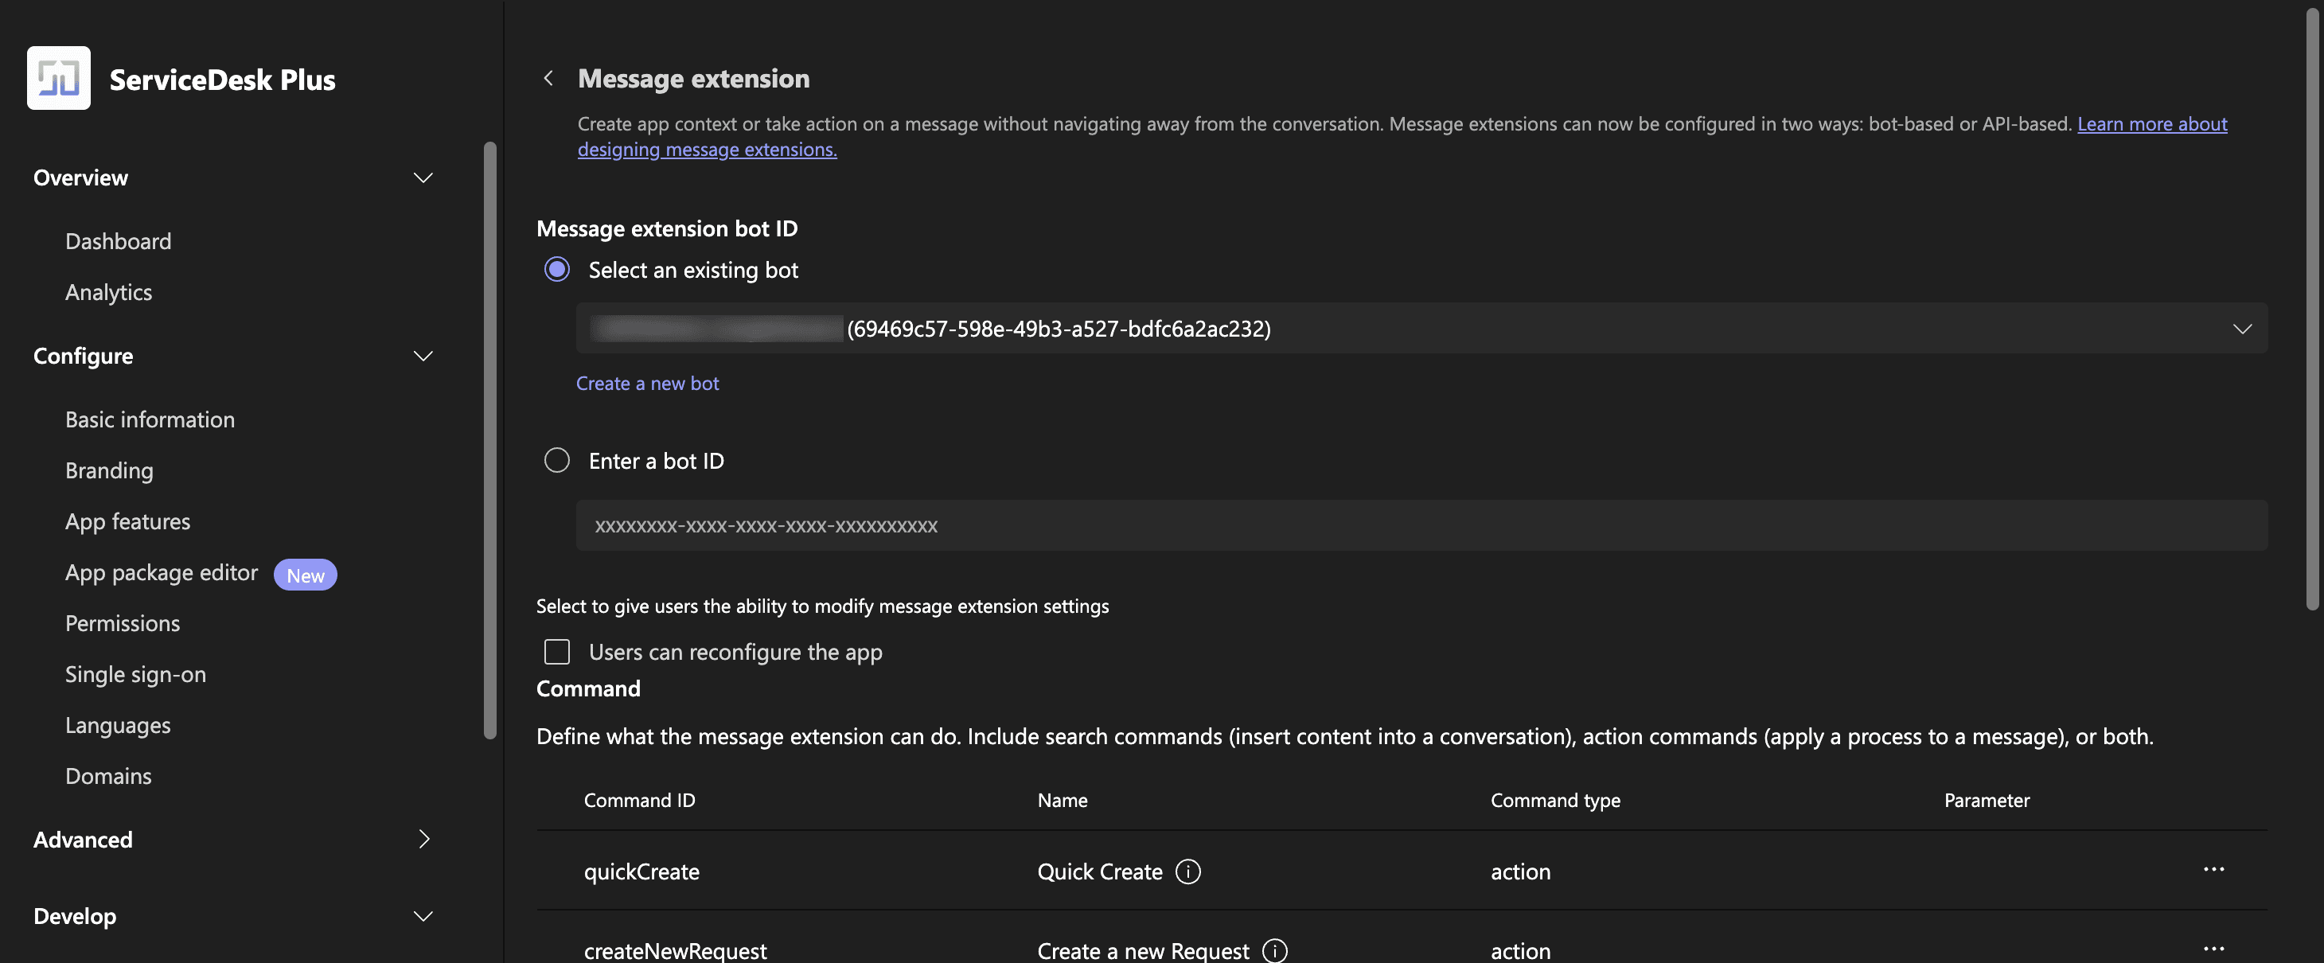Screen dimensions: 2324x963
Task: Collapse the Configure section
Action: (x=422, y=357)
